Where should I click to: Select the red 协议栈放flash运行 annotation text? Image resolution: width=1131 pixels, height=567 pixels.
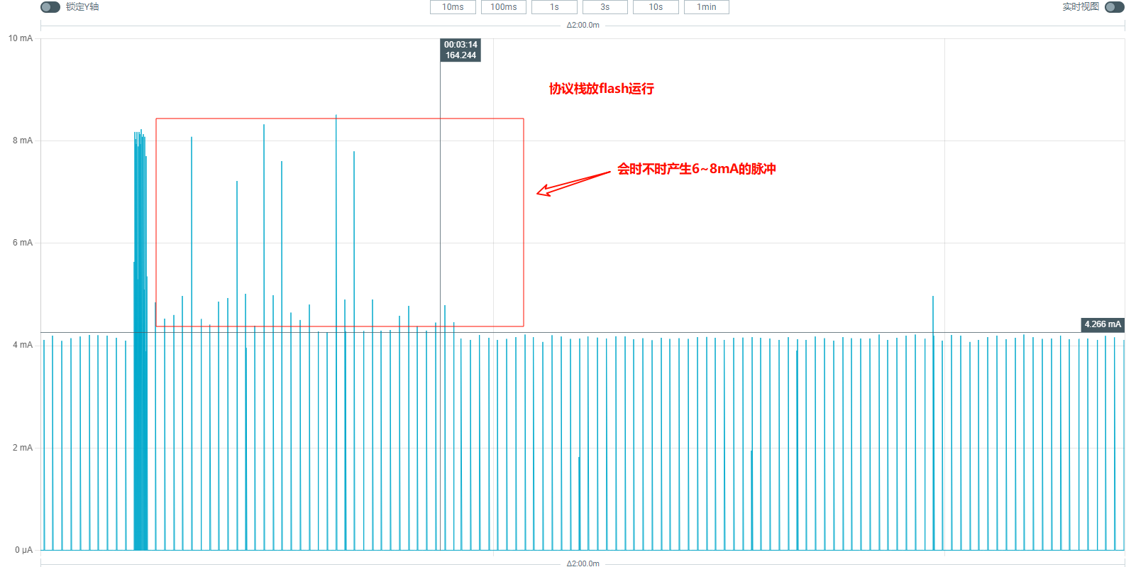(x=601, y=89)
